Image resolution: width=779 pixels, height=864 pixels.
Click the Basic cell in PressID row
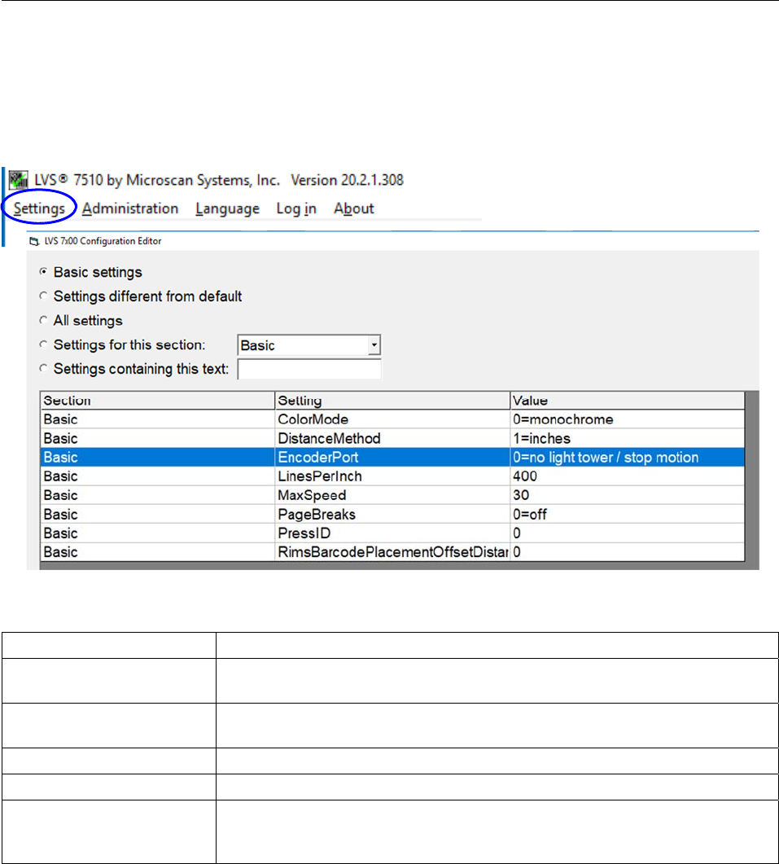coord(158,533)
